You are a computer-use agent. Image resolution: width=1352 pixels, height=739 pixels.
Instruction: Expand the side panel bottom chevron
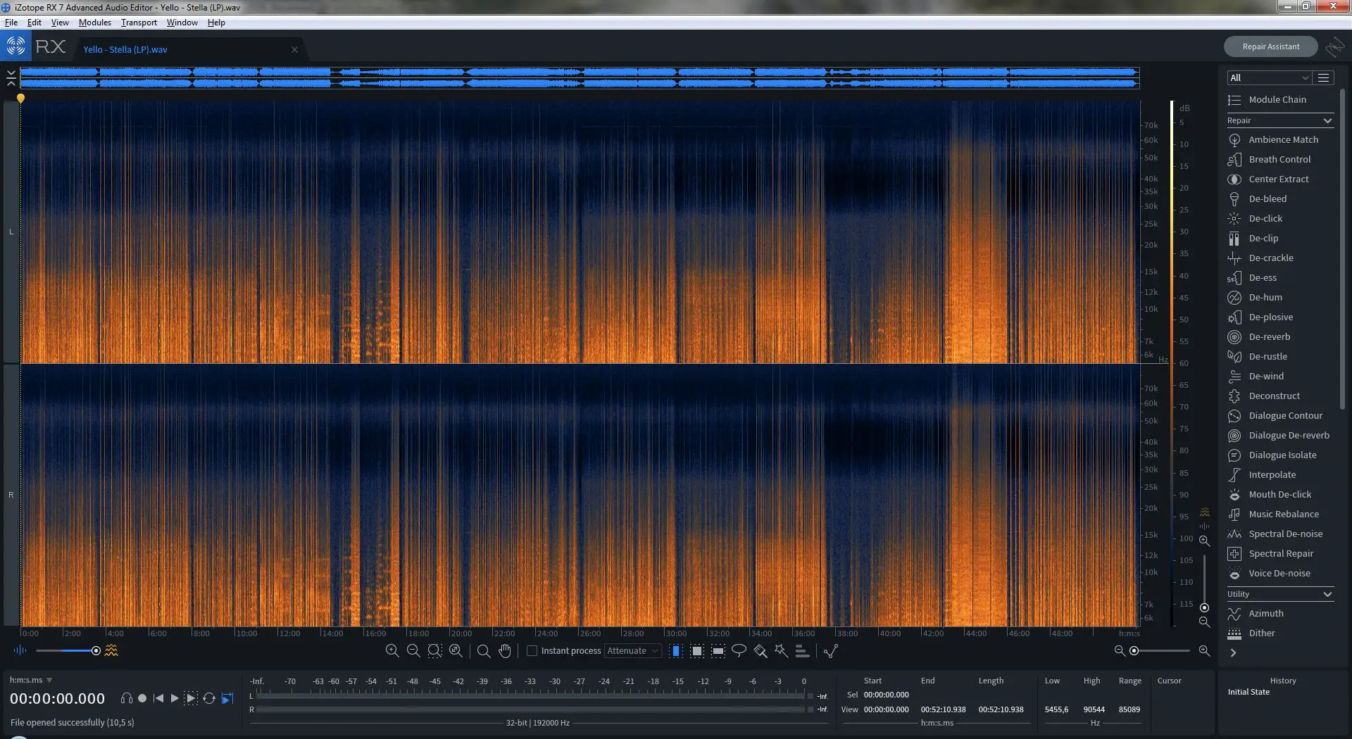pyautogui.click(x=1233, y=652)
